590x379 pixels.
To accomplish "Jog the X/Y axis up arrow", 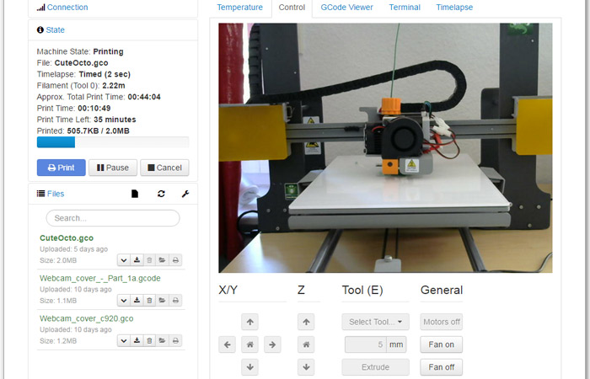I will coord(249,322).
